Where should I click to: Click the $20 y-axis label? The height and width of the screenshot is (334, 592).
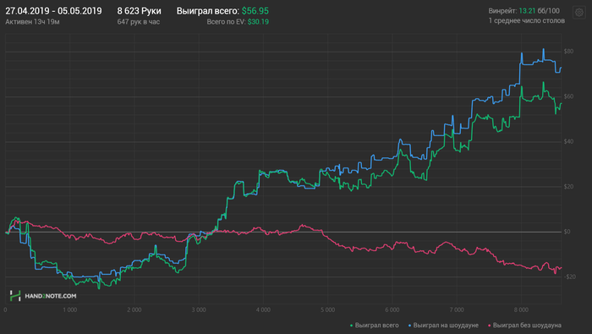click(x=568, y=186)
